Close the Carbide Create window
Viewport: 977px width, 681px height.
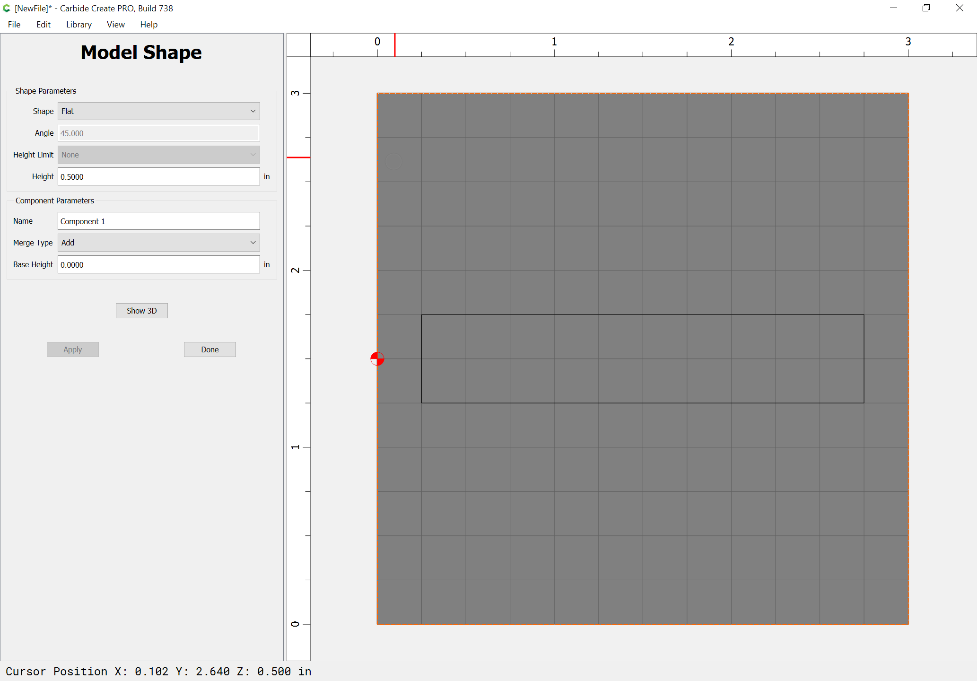click(960, 8)
